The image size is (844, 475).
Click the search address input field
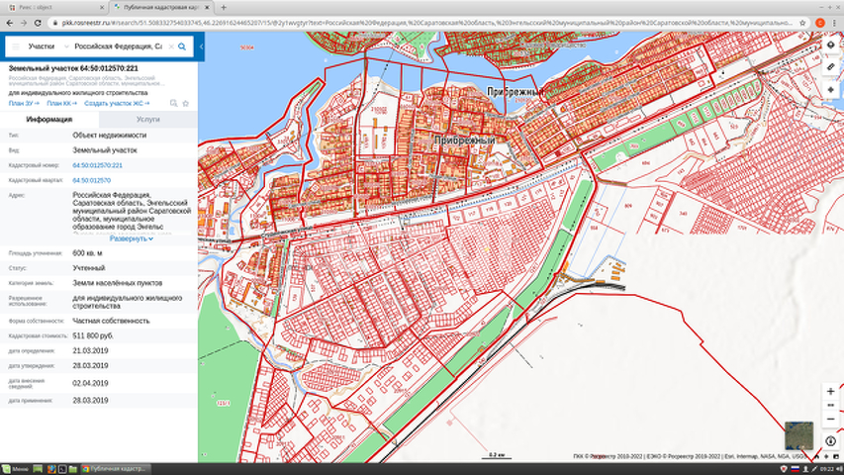pos(118,47)
